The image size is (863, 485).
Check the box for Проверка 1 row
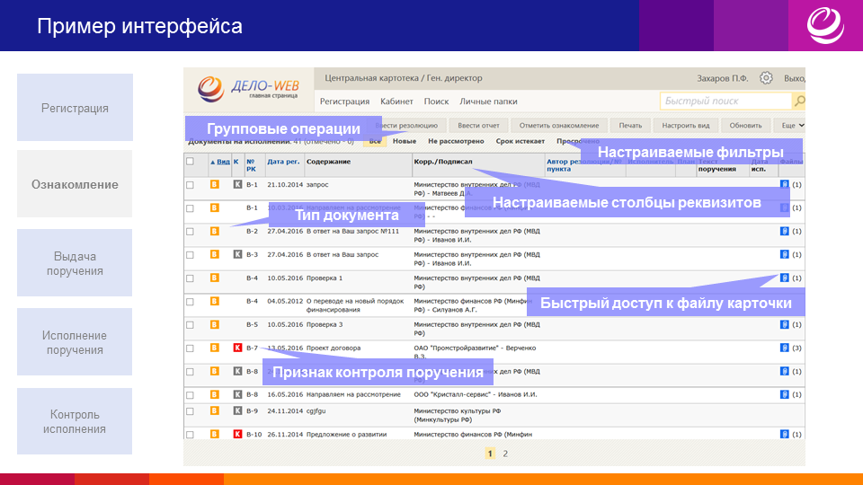click(190, 278)
